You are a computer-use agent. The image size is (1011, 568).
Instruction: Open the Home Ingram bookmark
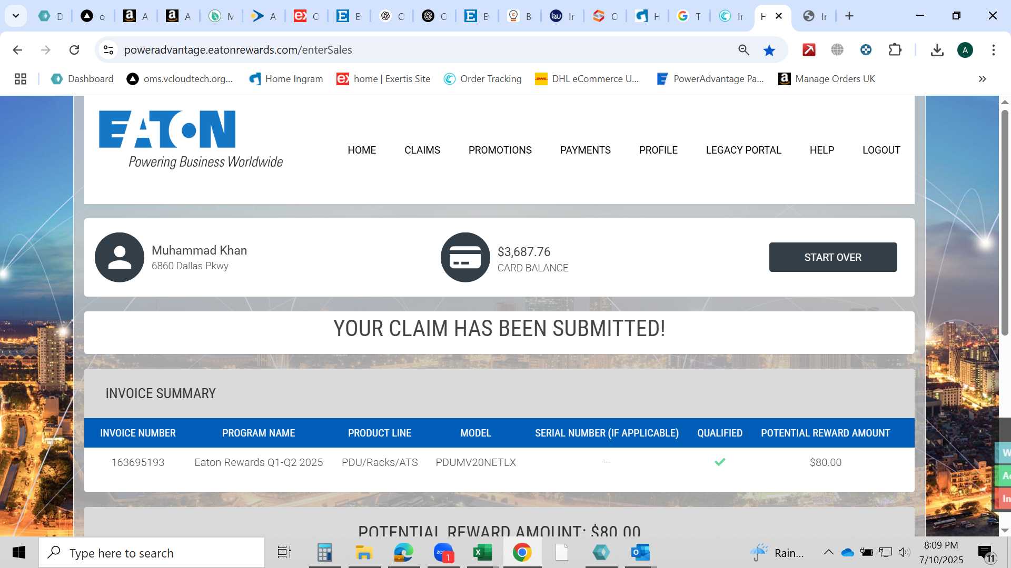click(x=286, y=79)
